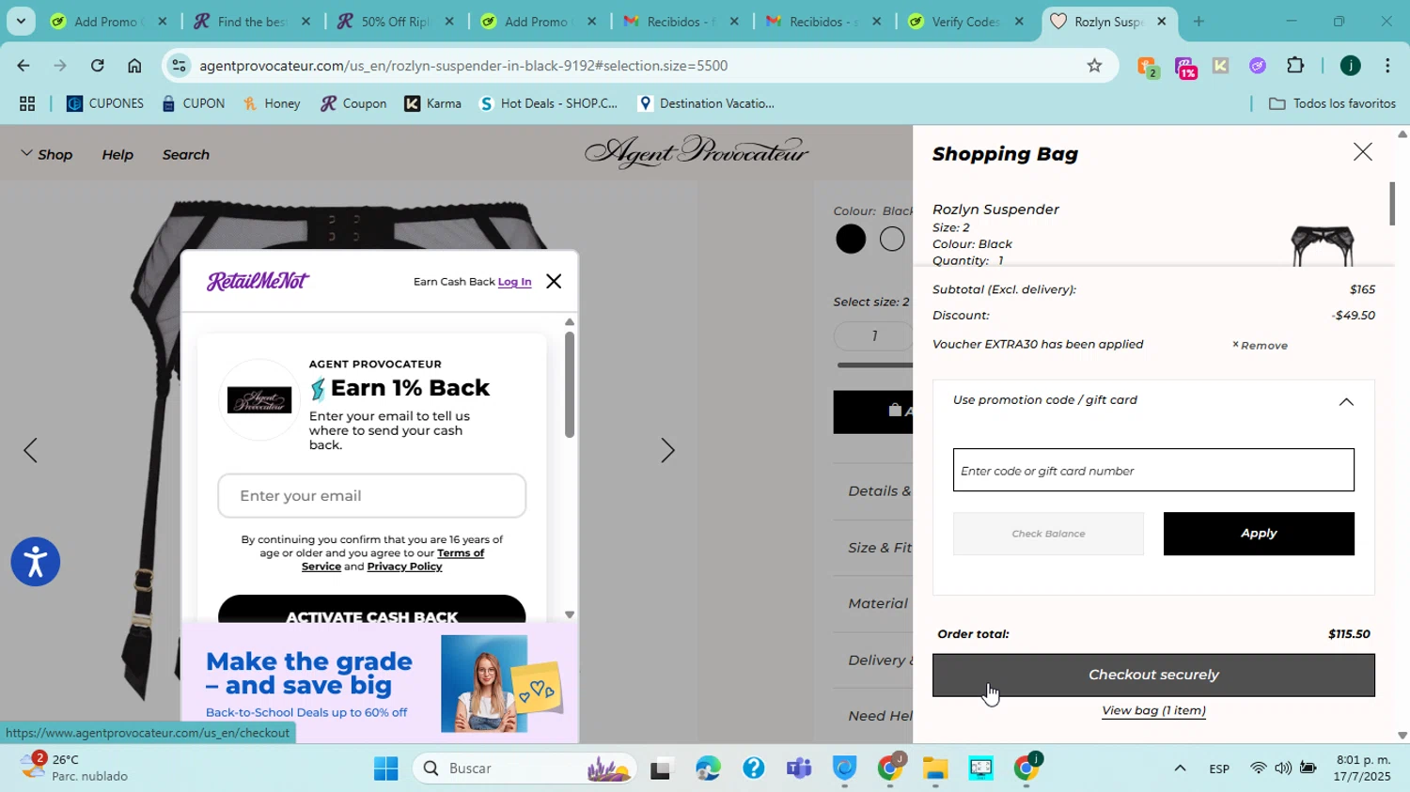This screenshot has width=1410, height=792.
Task: Open the Extensions puzzle icon
Action: (x=1295, y=66)
